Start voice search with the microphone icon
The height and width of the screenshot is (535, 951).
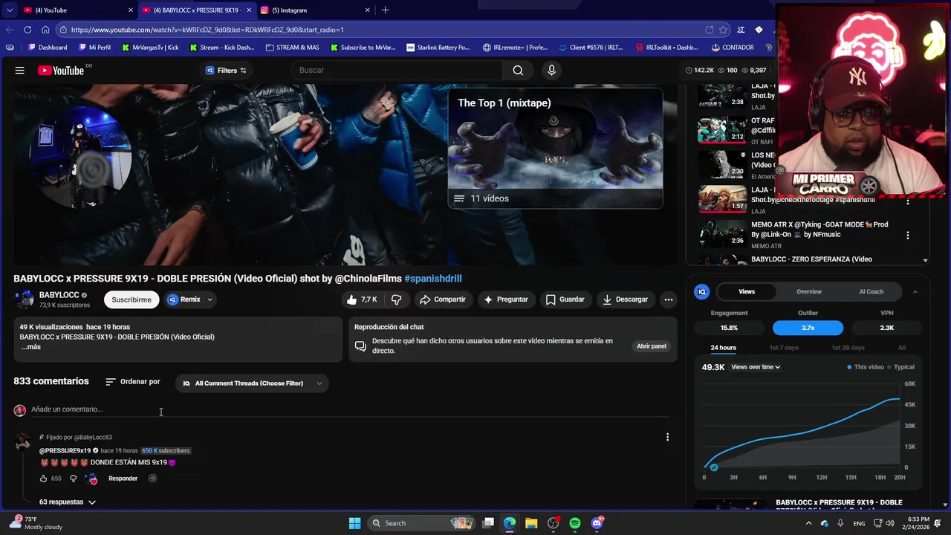pyautogui.click(x=551, y=71)
